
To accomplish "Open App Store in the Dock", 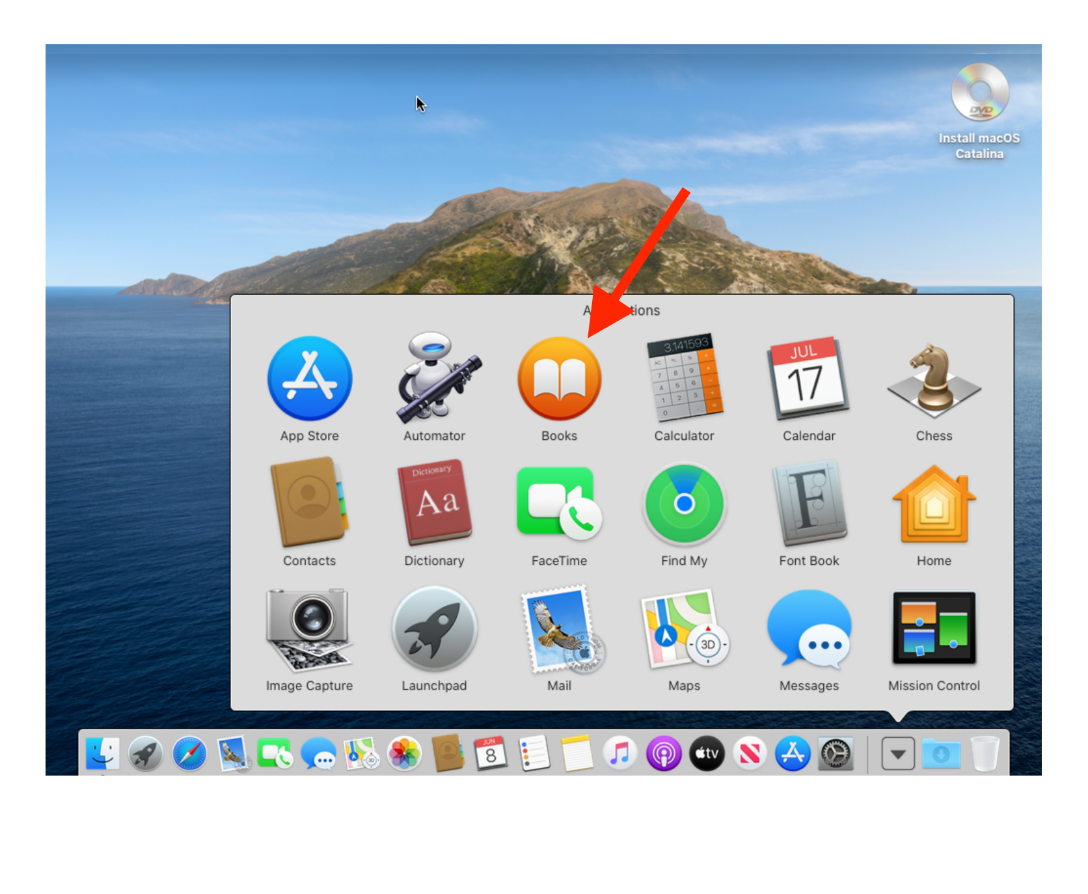I will (x=793, y=754).
